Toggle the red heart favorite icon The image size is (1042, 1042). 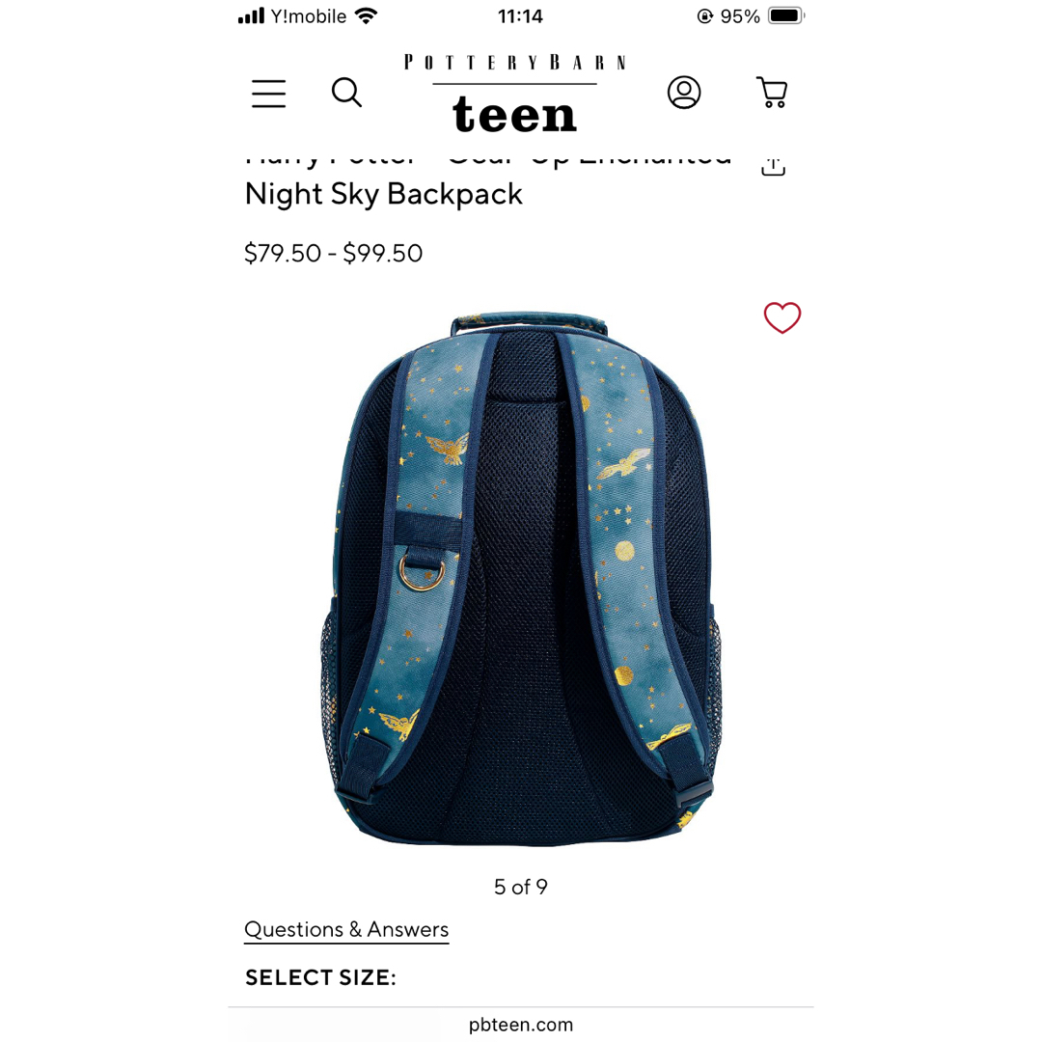pos(782,317)
